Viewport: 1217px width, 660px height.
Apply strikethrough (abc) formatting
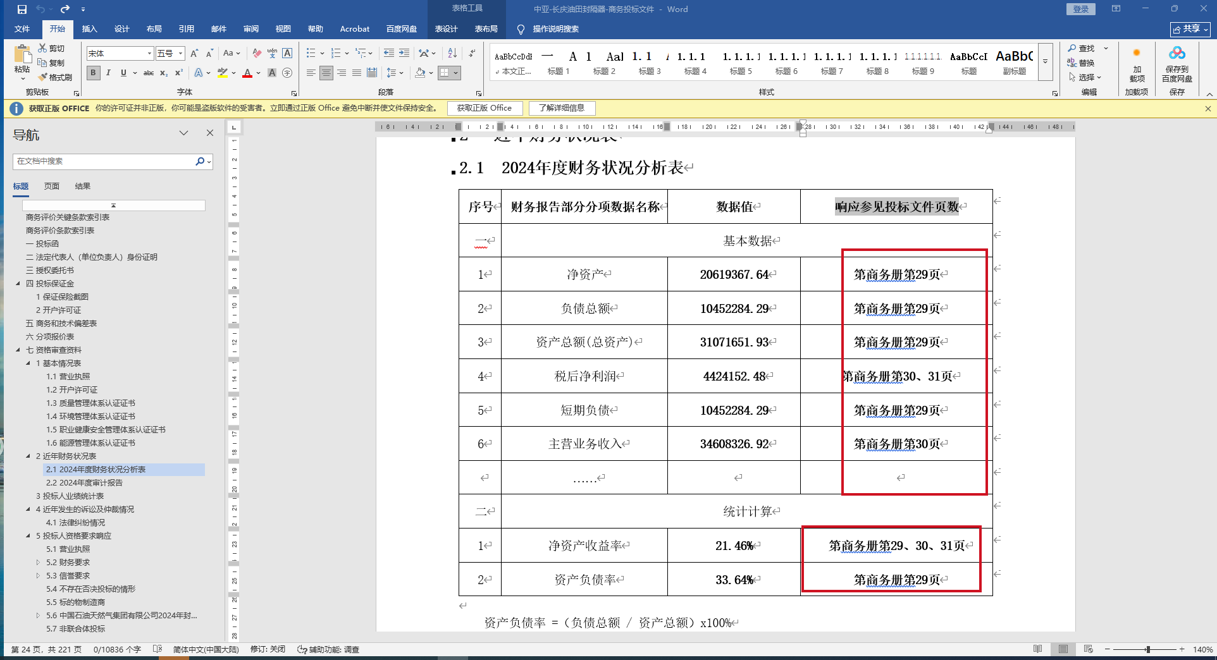tap(149, 73)
